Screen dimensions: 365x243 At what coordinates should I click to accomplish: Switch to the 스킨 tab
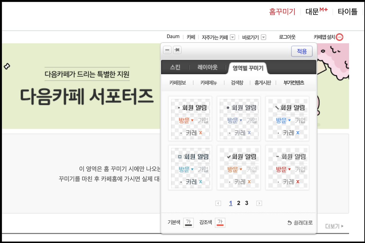(175, 68)
